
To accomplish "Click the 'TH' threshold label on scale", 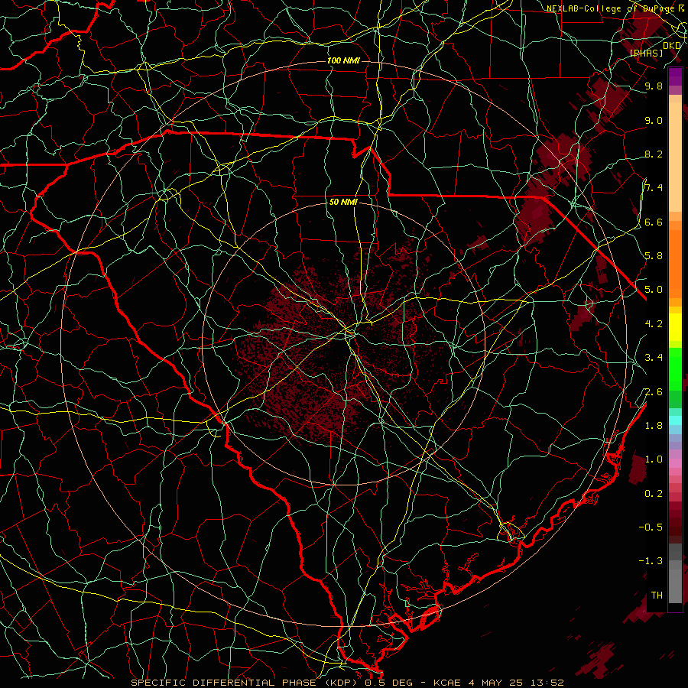I will [x=657, y=596].
